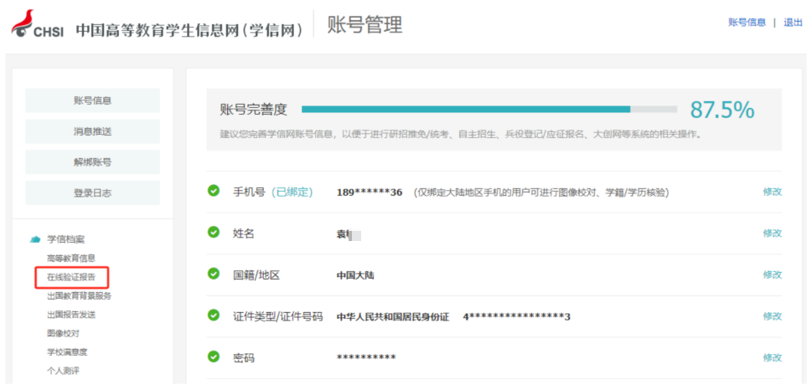Click the green check icon beside 国籍/地区

[x=214, y=274]
